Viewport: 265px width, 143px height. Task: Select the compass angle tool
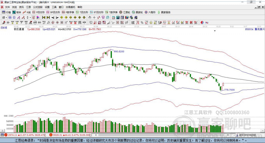tap(48, 23)
